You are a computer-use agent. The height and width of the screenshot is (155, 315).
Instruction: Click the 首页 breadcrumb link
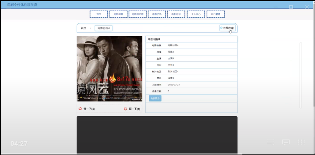[83, 28]
